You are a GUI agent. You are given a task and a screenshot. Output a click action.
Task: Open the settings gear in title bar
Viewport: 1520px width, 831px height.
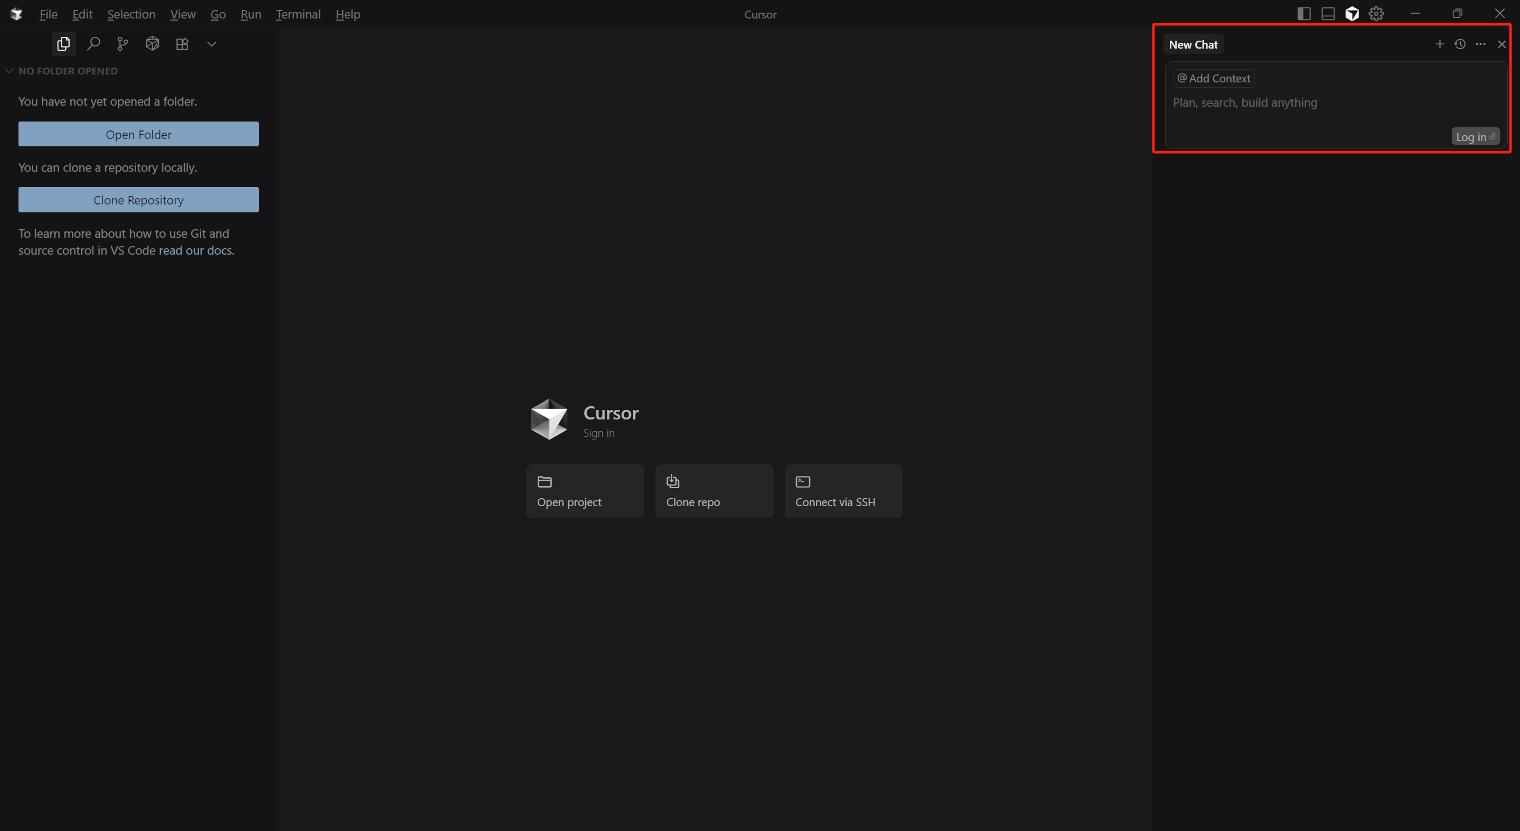coord(1376,14)
